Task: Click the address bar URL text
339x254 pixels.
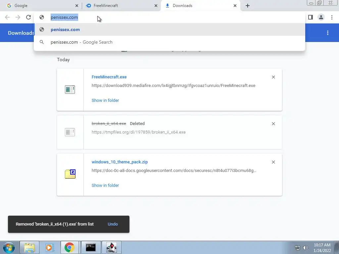Action: tap(64, 17)
